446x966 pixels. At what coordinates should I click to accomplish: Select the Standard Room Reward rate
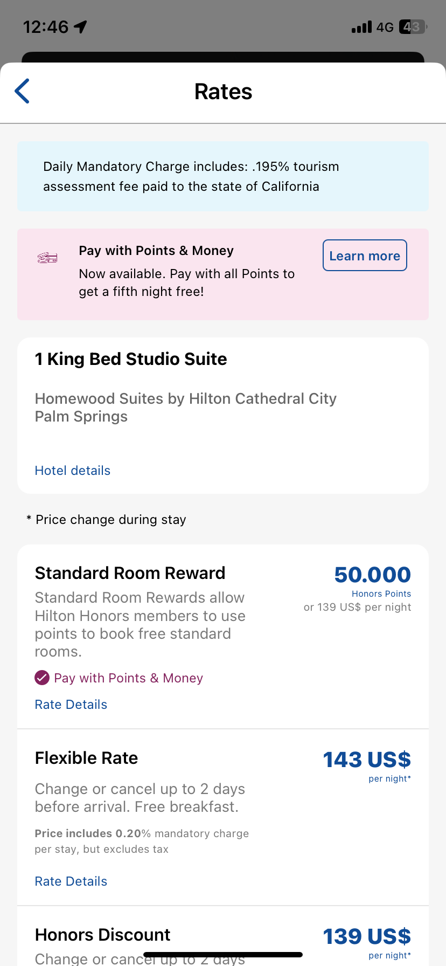coord(130,573)
